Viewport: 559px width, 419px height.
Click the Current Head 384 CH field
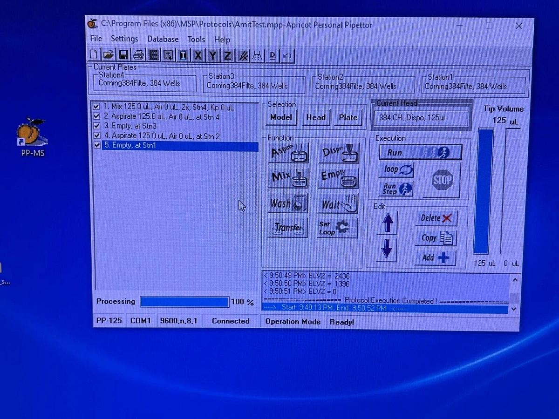point(421,118)
